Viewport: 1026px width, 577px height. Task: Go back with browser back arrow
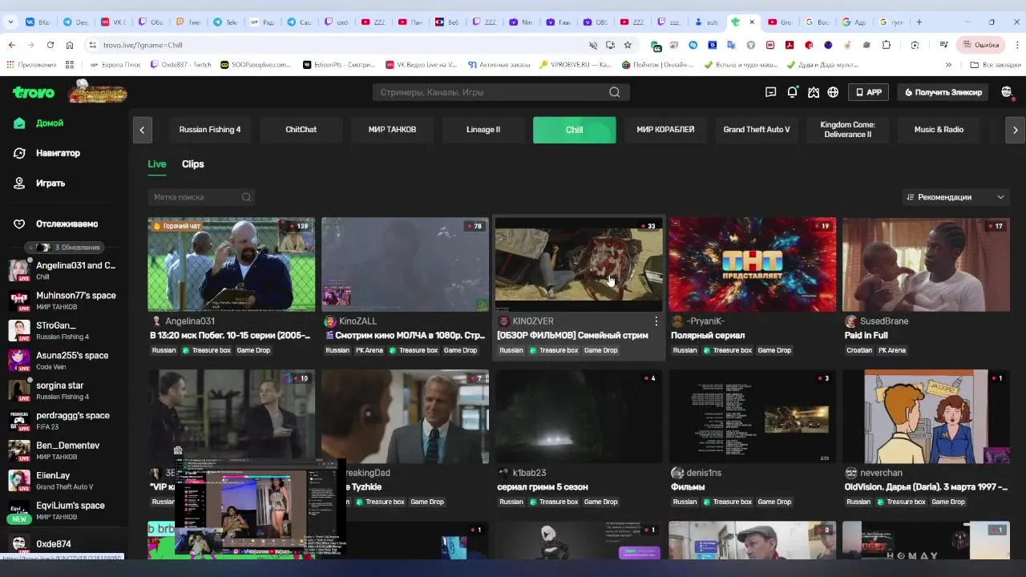pyautogui.click(x=11, y=45)
